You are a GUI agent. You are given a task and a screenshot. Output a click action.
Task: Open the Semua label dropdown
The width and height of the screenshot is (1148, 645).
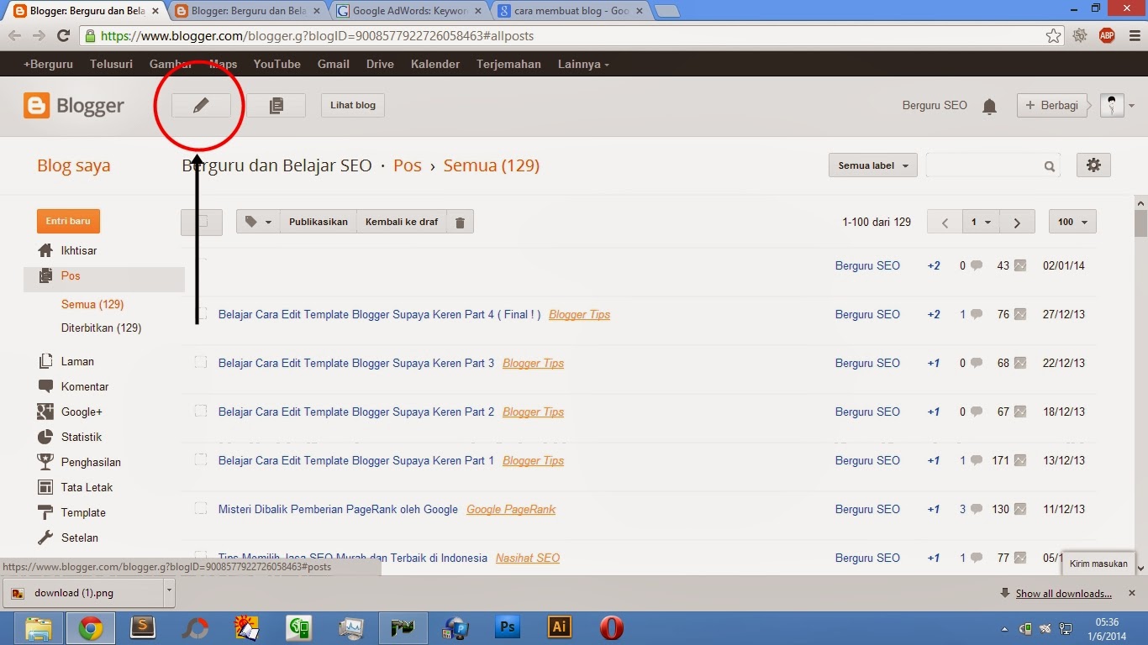872,165
